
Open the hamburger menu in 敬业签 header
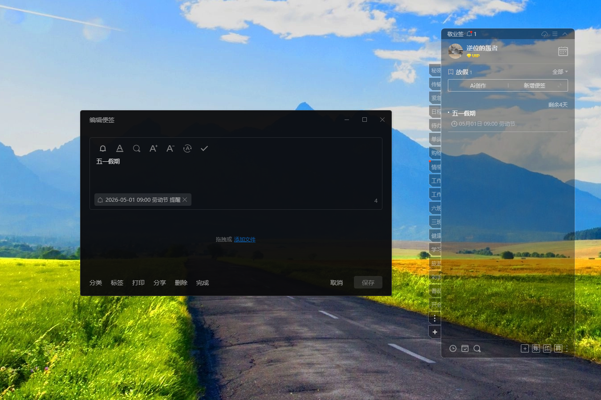(x=555, y=34)
